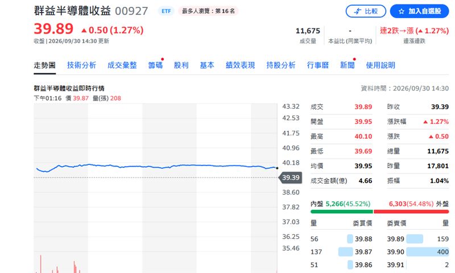Click the bid volume 137
Image resolution: width=455 pixels, height=273 pixels.
pyautogui.click(x=316, y=252)
